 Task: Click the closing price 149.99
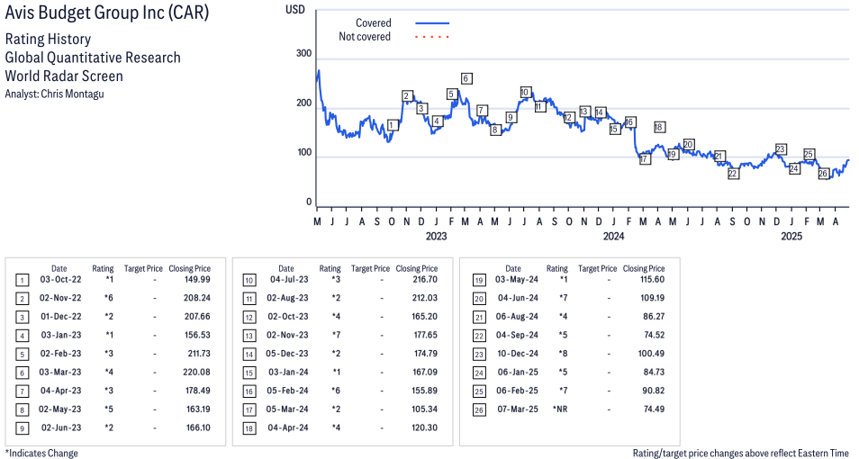[197, 279]
